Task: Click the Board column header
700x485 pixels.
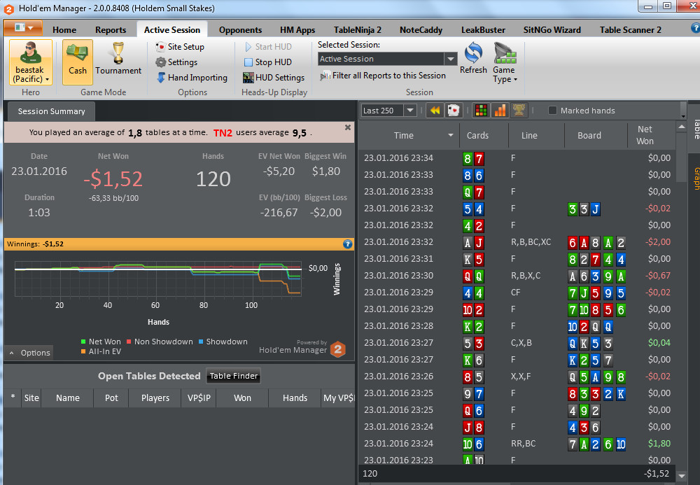Action: coord(589,136)
